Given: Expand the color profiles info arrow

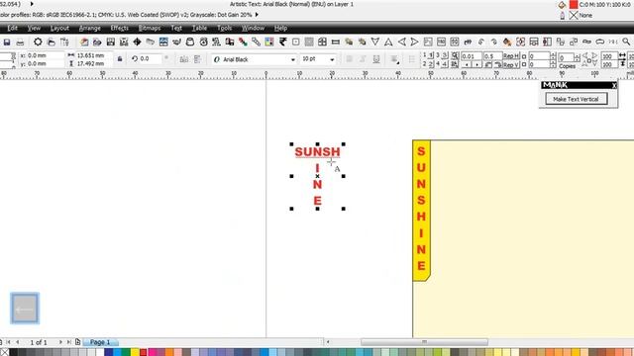Looking at the screenshot, I should tap(257, 15).
